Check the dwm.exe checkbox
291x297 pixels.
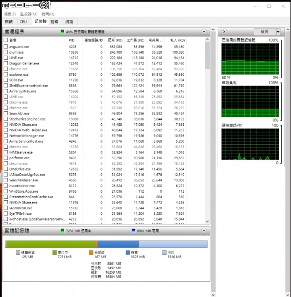(x=6, y=52)
